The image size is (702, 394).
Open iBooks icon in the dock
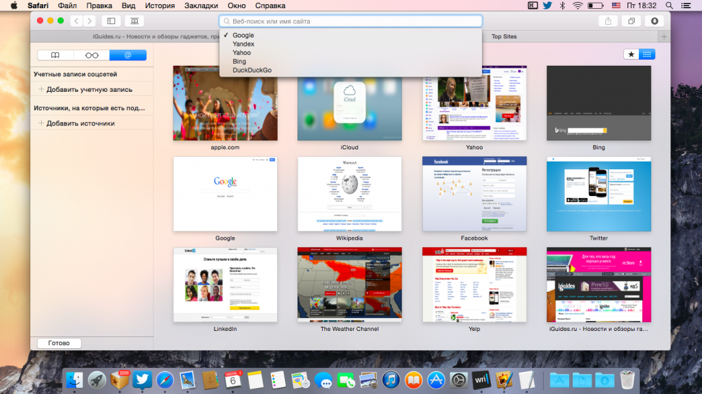pos(413,380)
